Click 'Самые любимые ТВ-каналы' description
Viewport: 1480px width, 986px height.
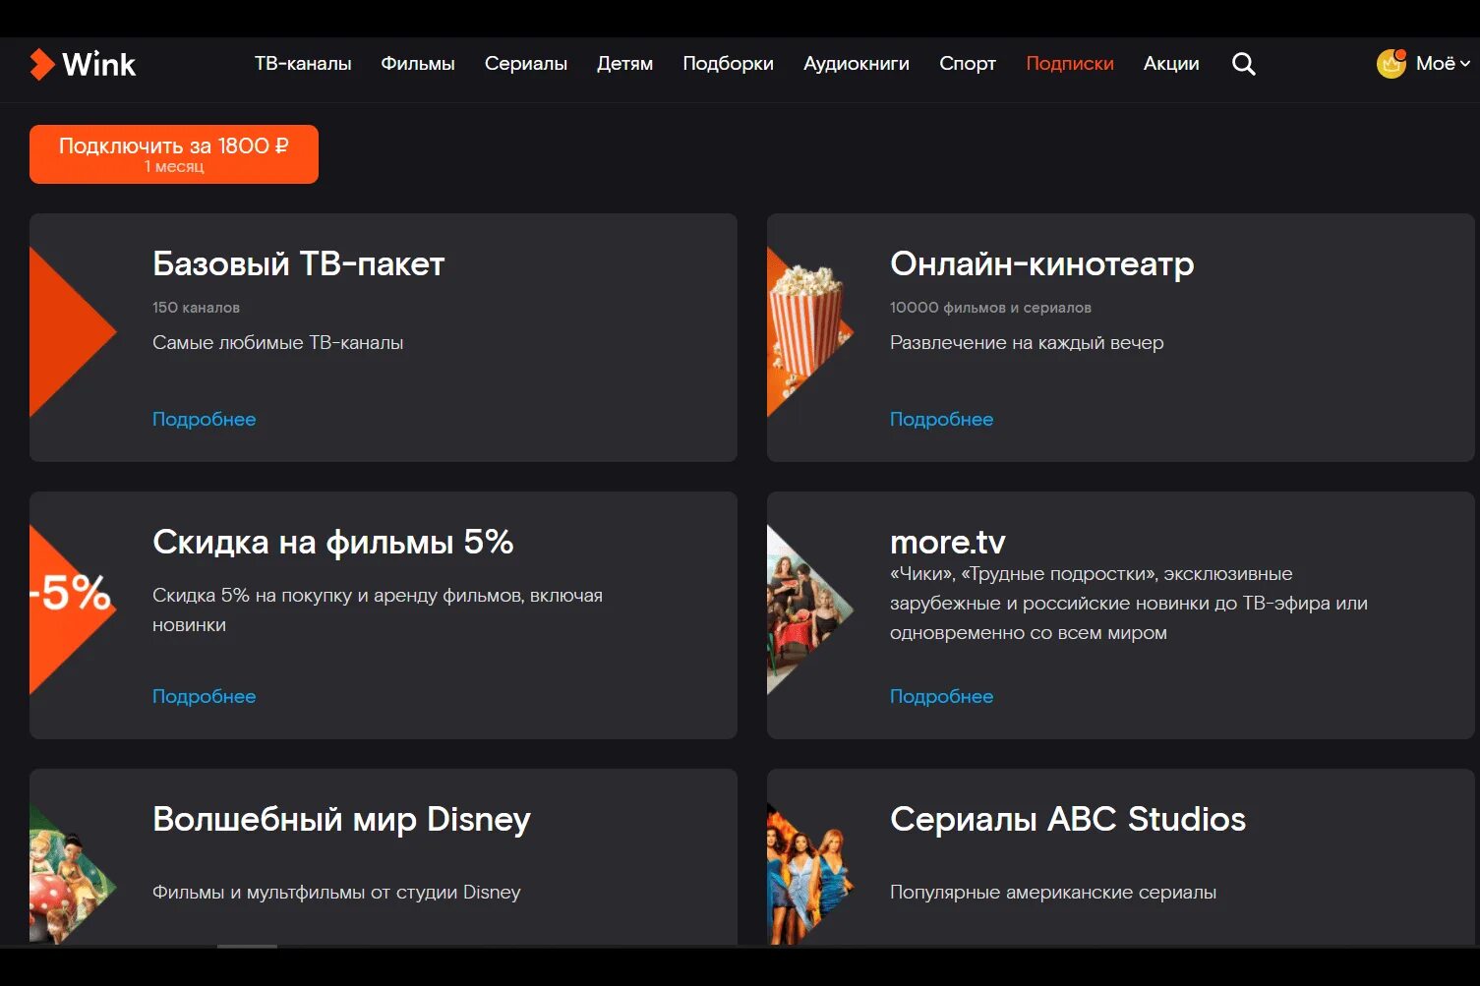click(278, 343)
